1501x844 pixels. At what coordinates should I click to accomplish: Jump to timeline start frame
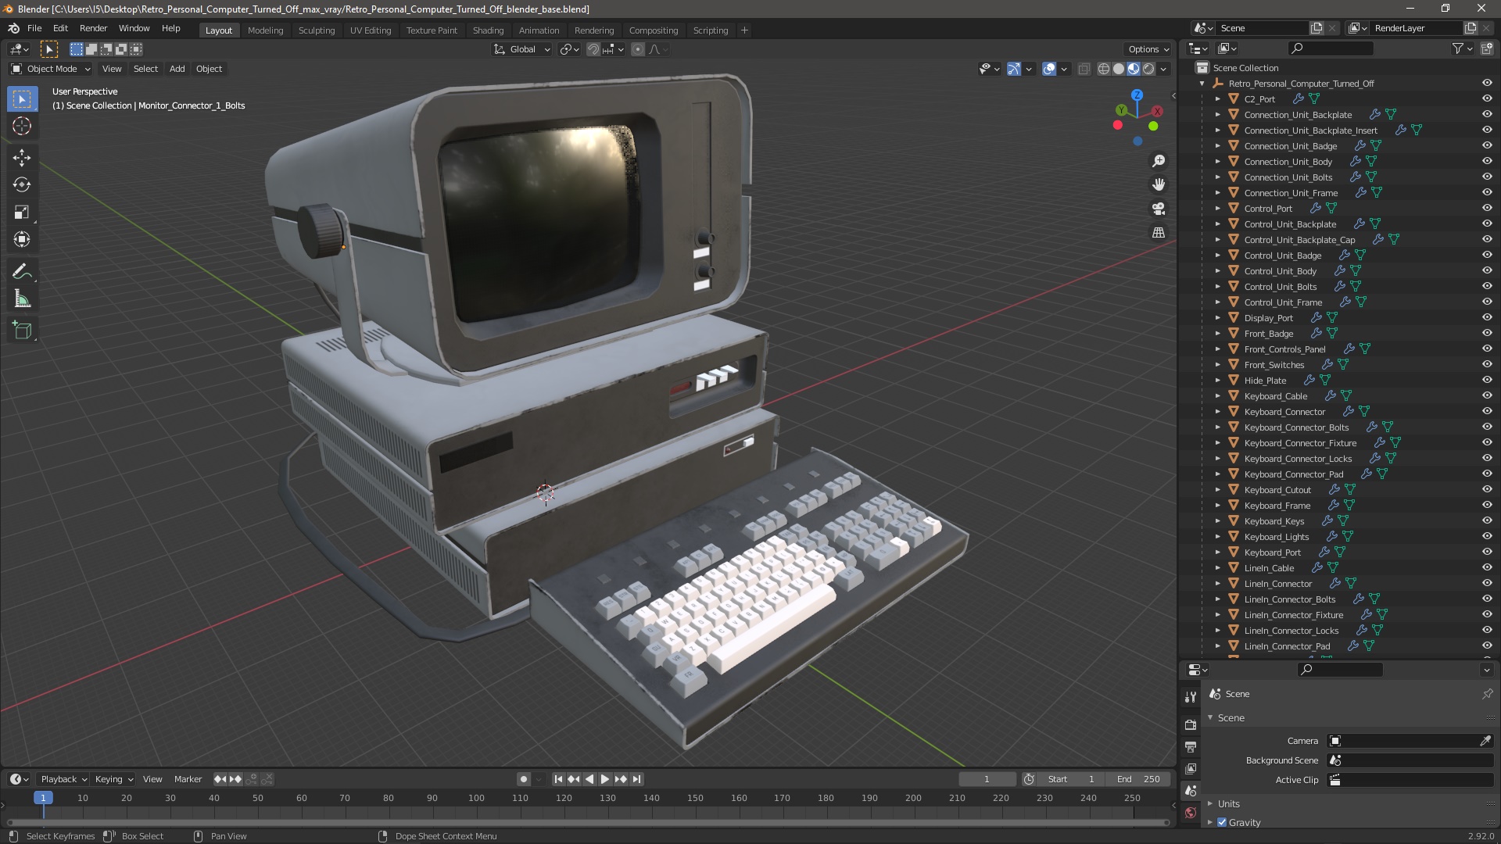tap(558, 779)
